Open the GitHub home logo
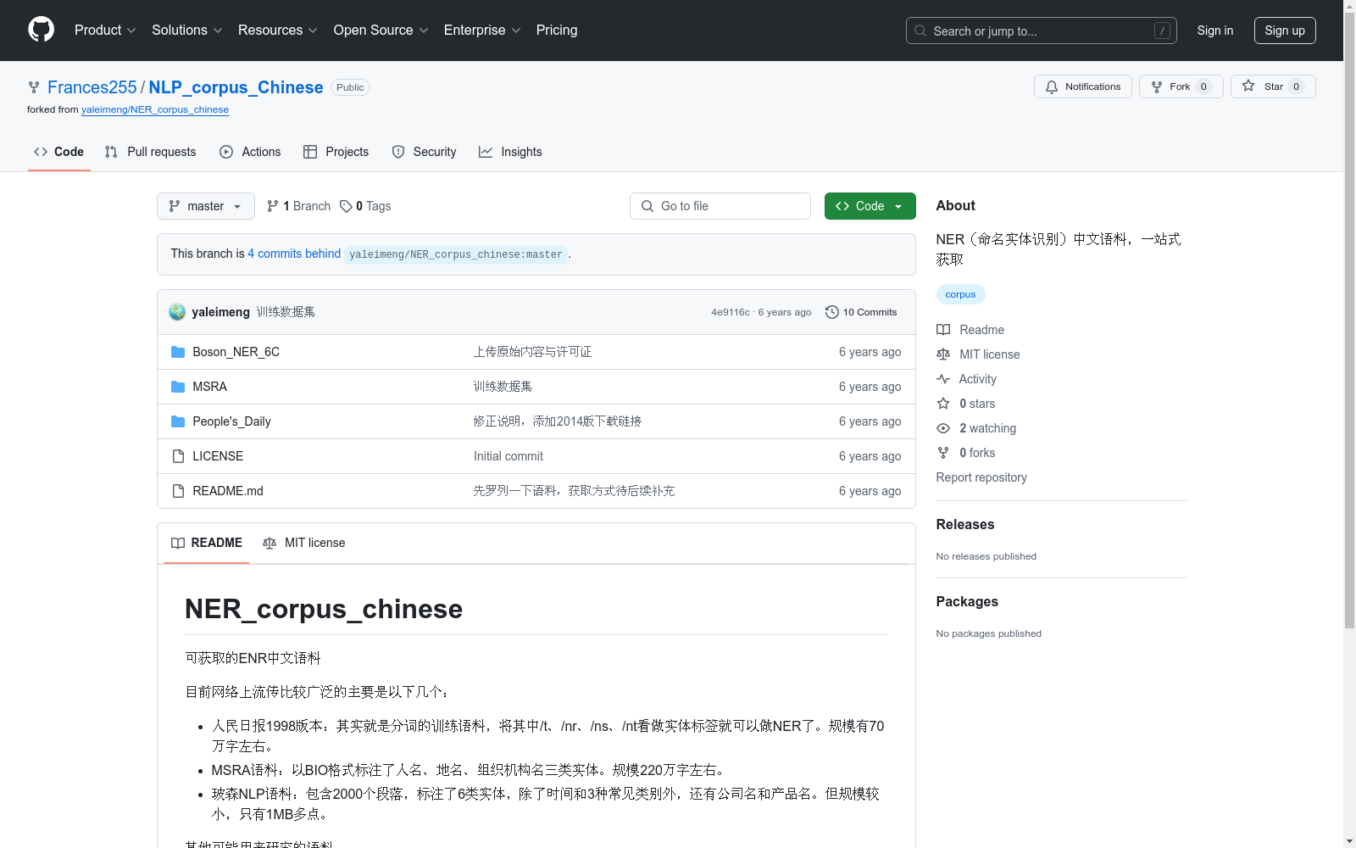Viewport: 1356px width, 848px height. click(41, 30)
